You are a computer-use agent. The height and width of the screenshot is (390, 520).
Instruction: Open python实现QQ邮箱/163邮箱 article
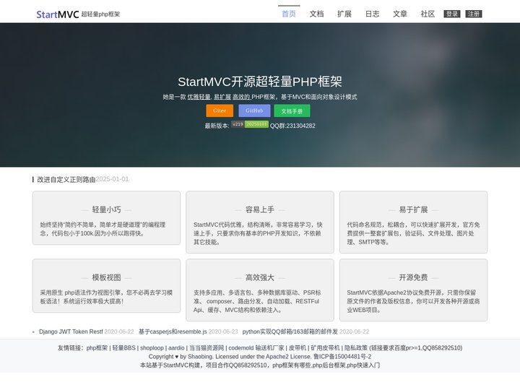[290, 331]
